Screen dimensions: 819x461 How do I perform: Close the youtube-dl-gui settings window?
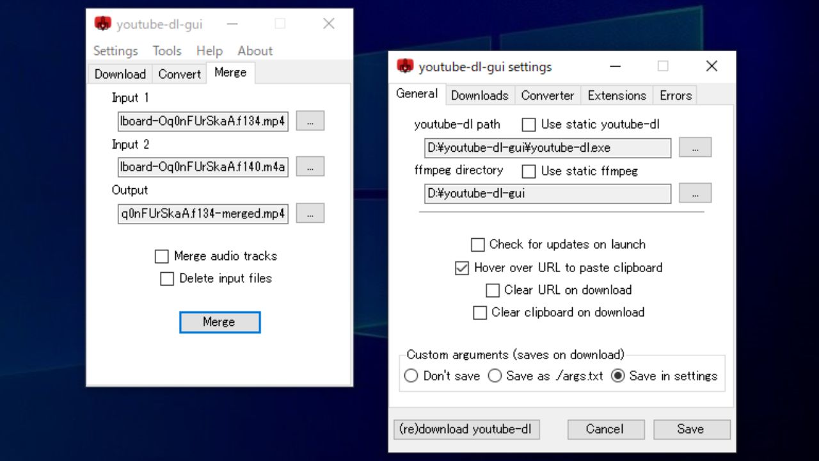click(x=712, y=66)
